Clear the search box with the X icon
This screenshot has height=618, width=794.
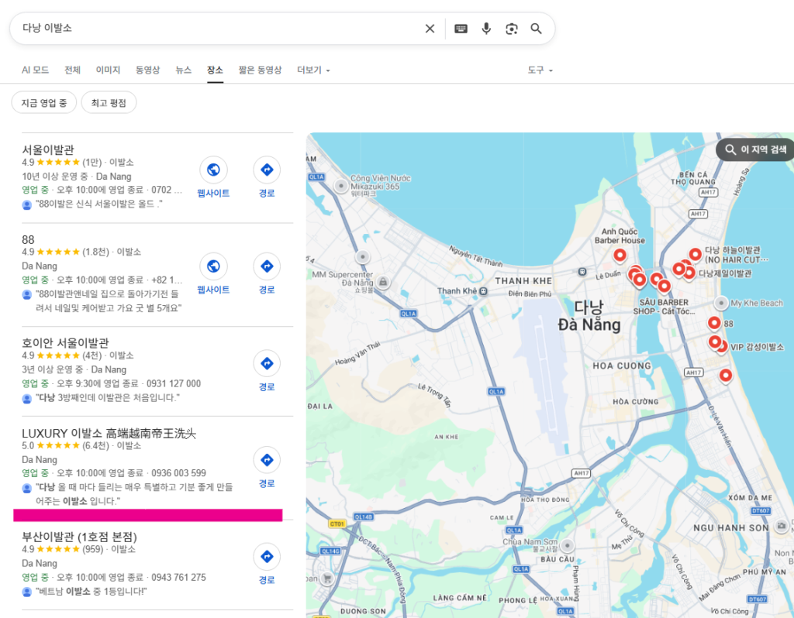coord(430,29)
